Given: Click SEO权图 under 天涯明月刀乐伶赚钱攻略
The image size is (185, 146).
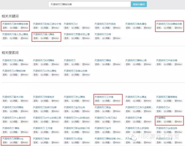Looking at the screenshot, I should [x=167, y=28].
